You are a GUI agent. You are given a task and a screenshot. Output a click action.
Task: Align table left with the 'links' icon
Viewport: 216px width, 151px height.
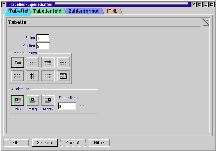point(17,100)
